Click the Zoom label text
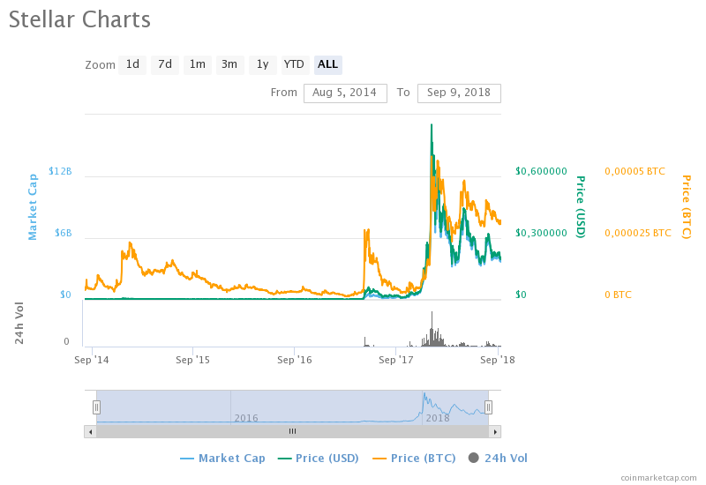Viewport: 706px width, 485px height. point(100,65)
